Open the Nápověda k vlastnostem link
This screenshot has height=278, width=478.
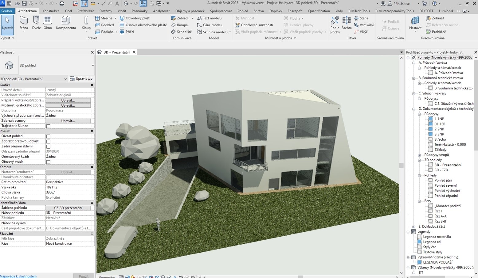(x=18, y=276)
